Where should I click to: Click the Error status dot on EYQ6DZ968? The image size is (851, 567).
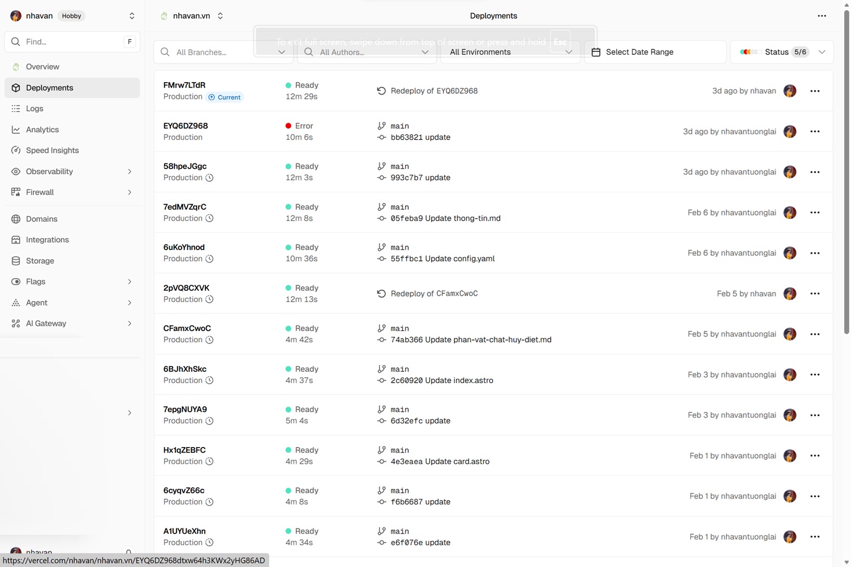click(288, 126)
